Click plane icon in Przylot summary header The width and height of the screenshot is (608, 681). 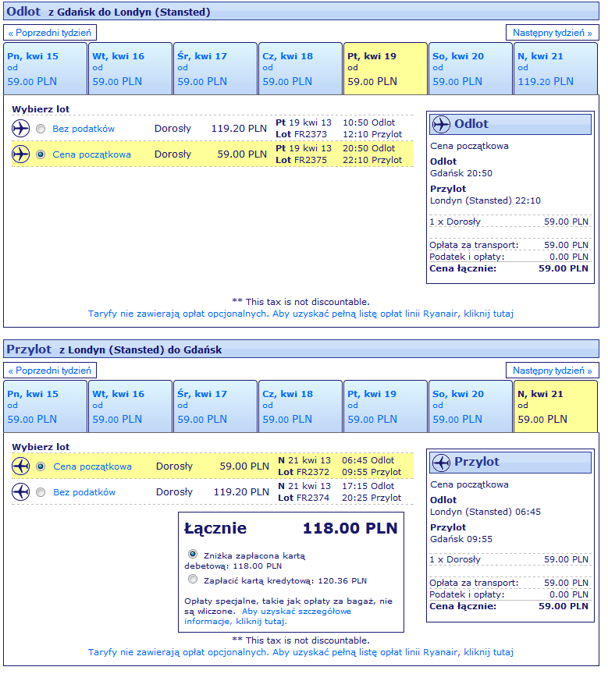click(x=441, y=462)
